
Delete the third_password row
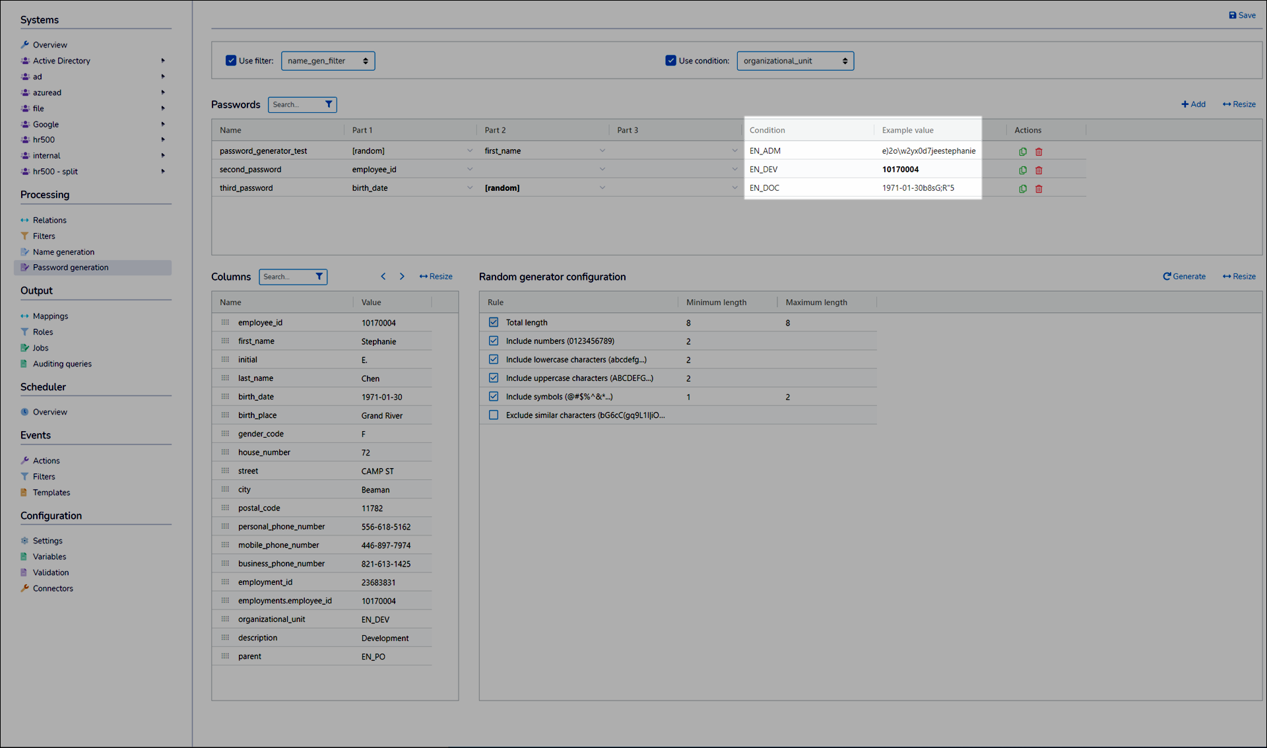[x=1039, y=188]
